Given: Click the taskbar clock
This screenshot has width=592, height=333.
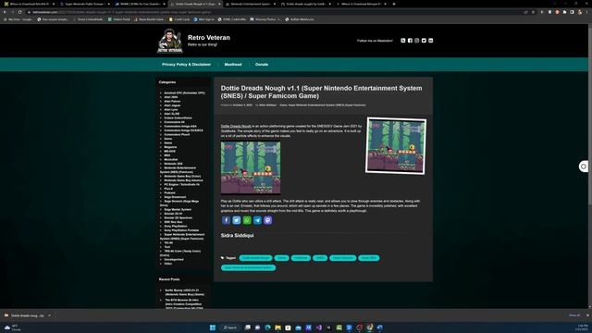Looking at the screenshot, I should point(583,327).
